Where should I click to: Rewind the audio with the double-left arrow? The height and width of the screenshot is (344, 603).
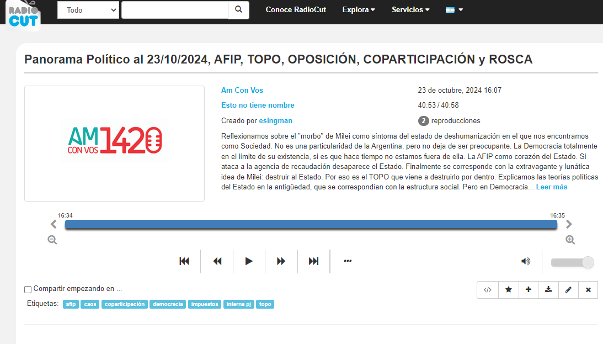click(x=217, y=261)
